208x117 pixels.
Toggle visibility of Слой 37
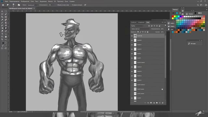point(132,45)
